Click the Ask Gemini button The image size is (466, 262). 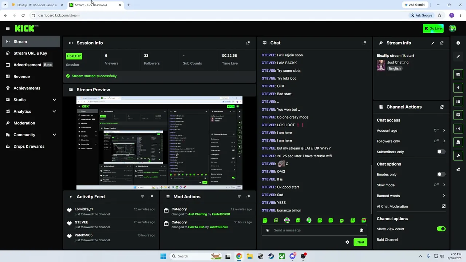coord(415,5)
